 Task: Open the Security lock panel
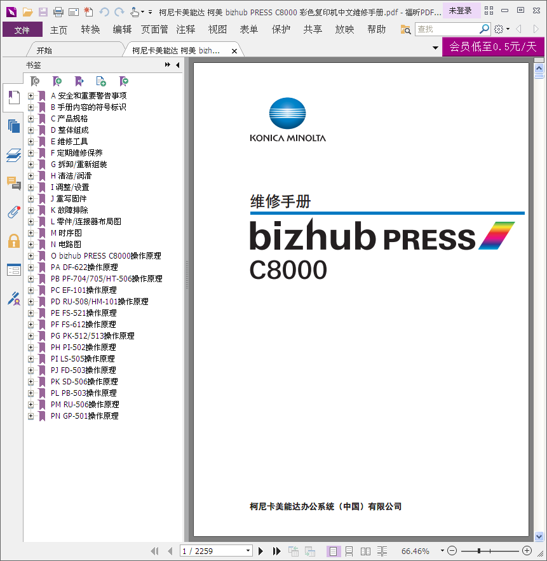[x=13, y=241]
